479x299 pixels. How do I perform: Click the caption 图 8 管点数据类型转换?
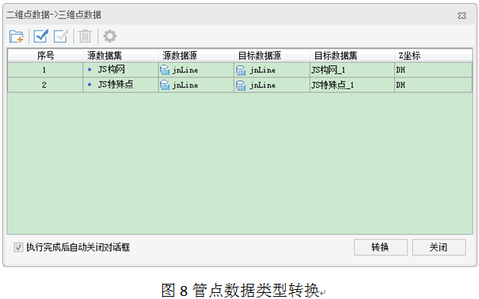click(241, 290)
